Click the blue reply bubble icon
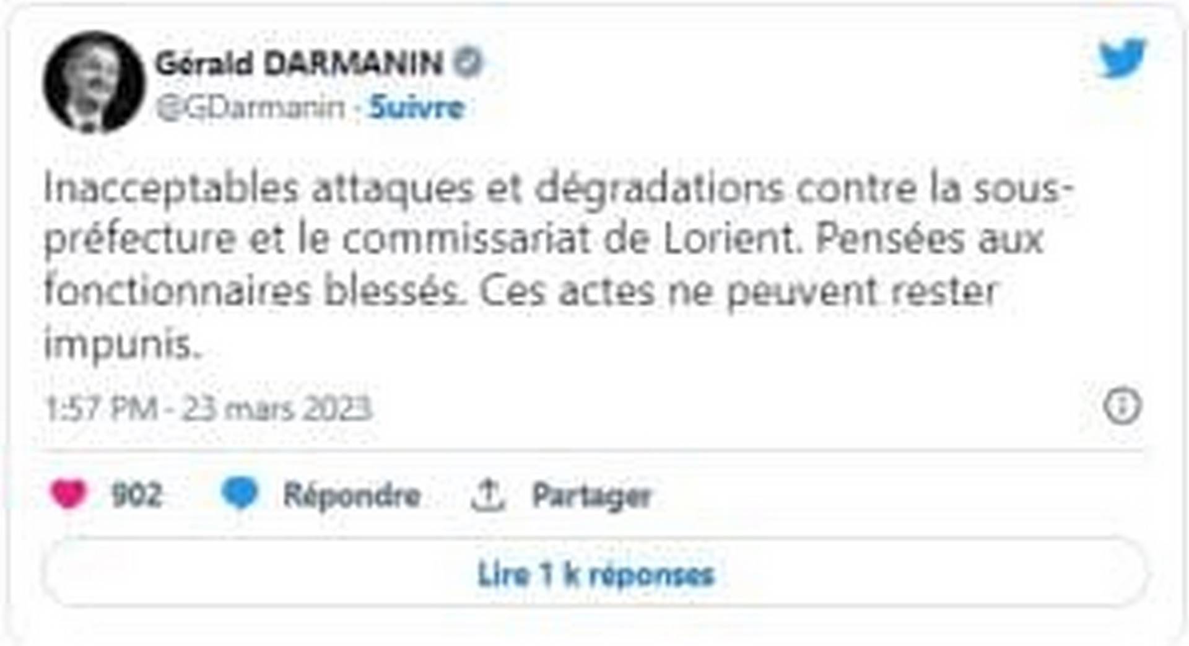 click(x=239, y=494)
